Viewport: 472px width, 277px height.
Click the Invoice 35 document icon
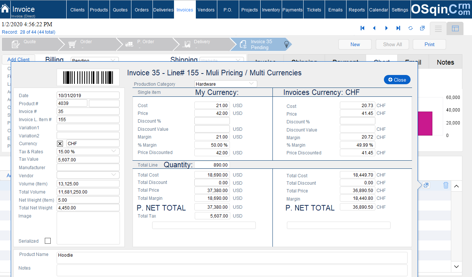[x=243, y=44]
